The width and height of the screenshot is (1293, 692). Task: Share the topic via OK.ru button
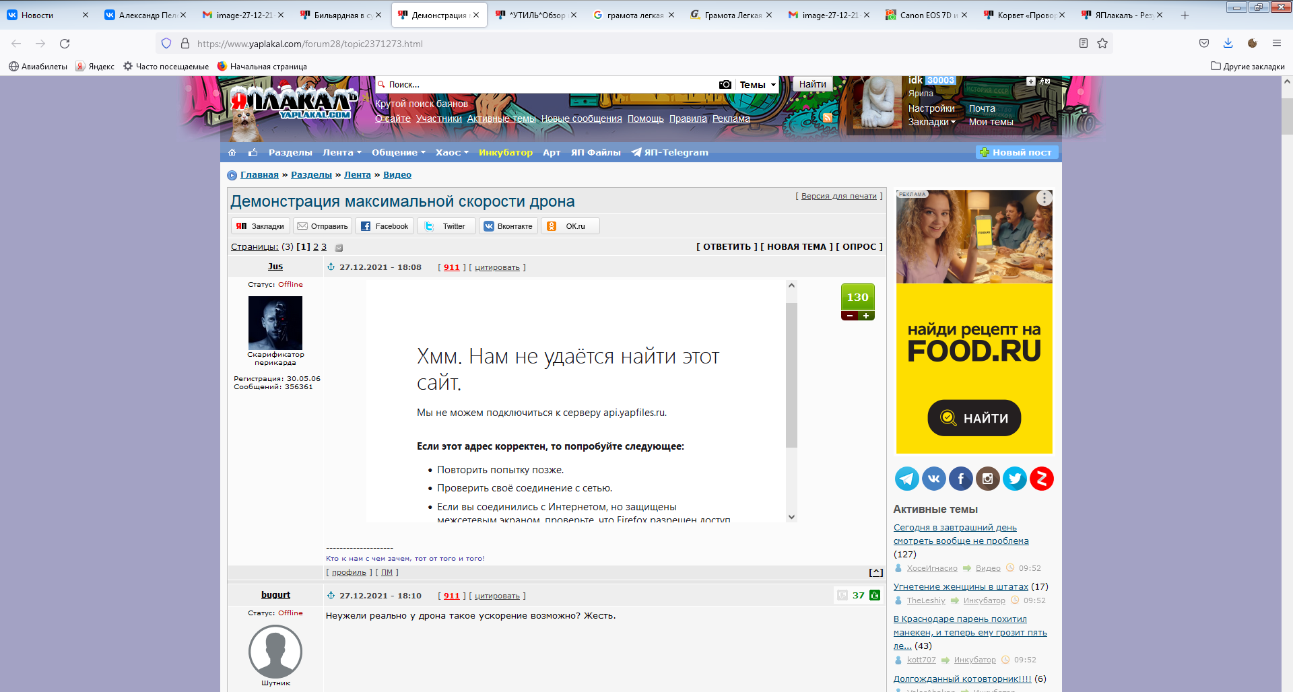570,226
